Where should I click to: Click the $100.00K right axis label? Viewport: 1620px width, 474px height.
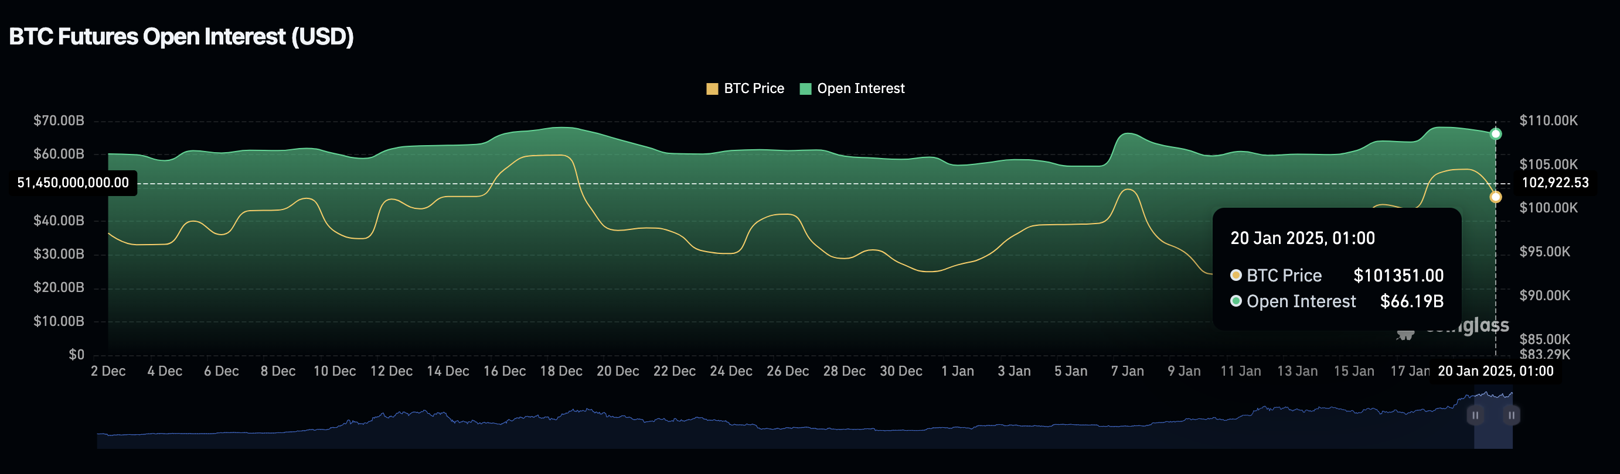pos(1548,208)
